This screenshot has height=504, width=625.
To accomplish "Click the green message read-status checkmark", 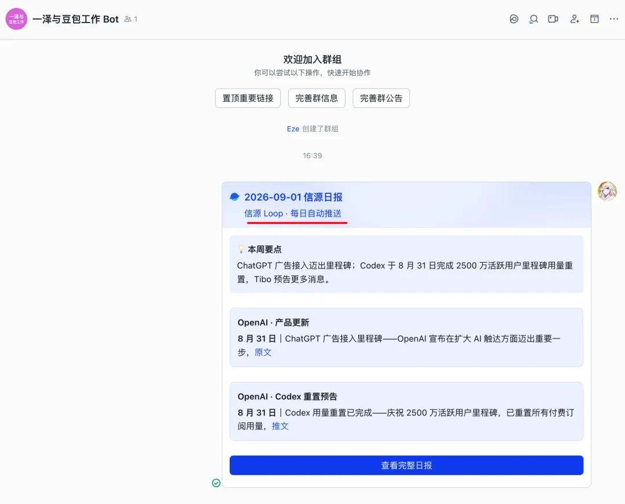I will [x=216, y=483].
